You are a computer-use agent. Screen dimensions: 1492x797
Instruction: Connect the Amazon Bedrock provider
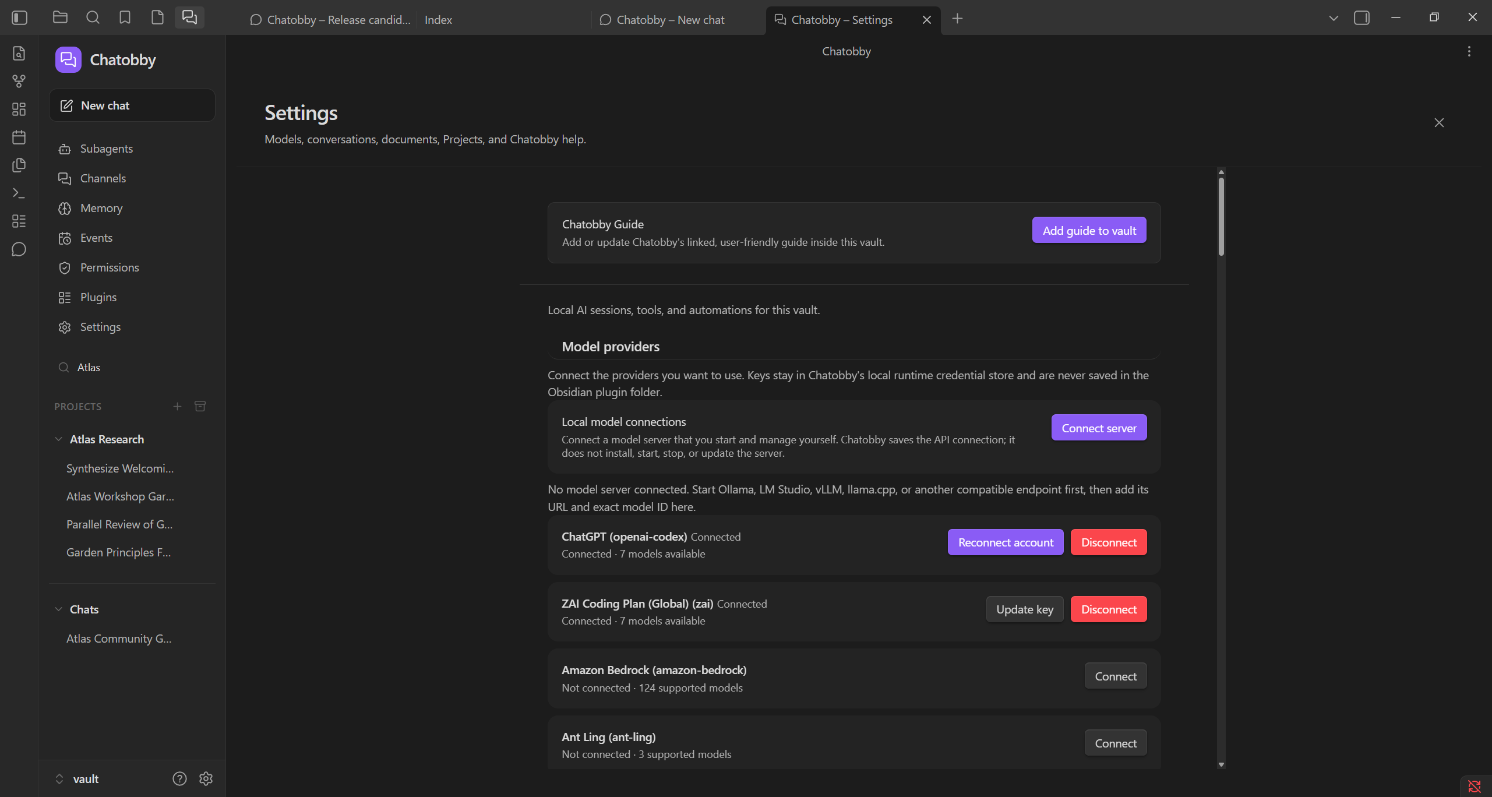coord(1115,676)
